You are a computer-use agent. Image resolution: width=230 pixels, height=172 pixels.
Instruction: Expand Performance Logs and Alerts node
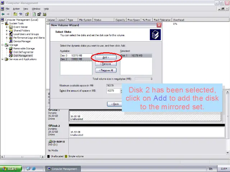tap(6, 38)
